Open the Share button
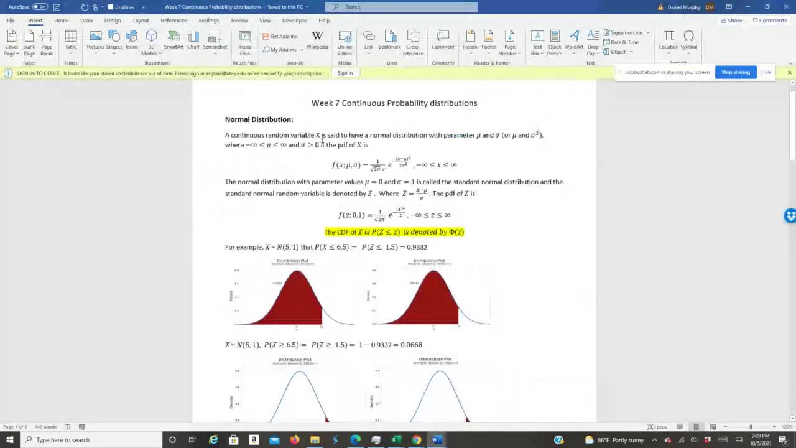The height and width of the screenshot is (448, 796). point(731,21)
